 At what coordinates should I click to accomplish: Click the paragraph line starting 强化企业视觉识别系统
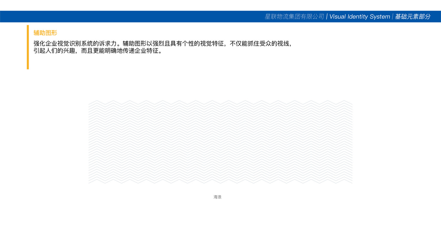point(163,43)
